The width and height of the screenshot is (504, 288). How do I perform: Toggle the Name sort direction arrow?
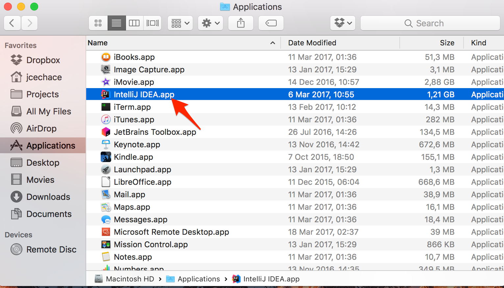[273, 43]
